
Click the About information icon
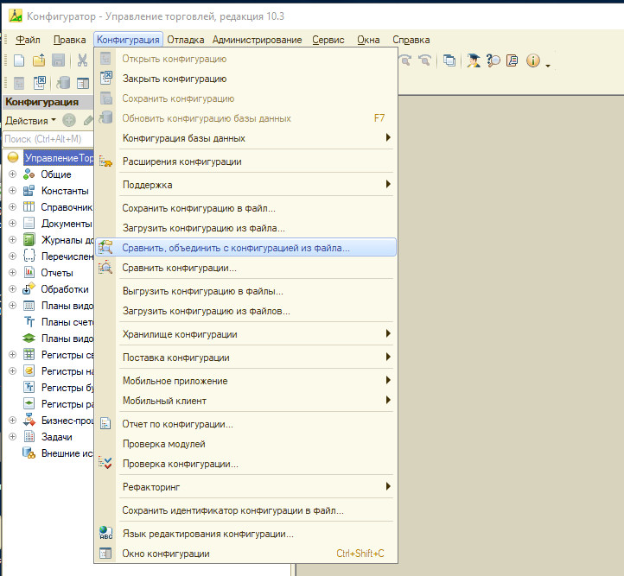532,60
